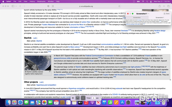
Task: Open the Window menu
Action: (x=51, y=1)
